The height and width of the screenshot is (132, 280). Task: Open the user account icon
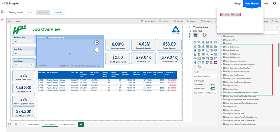click(x=274, y=4)
